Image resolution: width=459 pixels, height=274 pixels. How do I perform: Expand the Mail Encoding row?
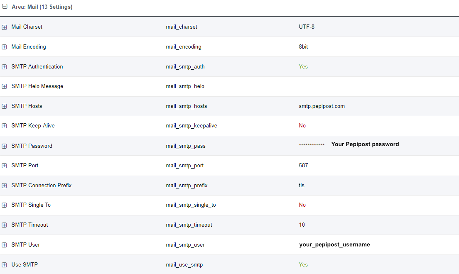5,47
